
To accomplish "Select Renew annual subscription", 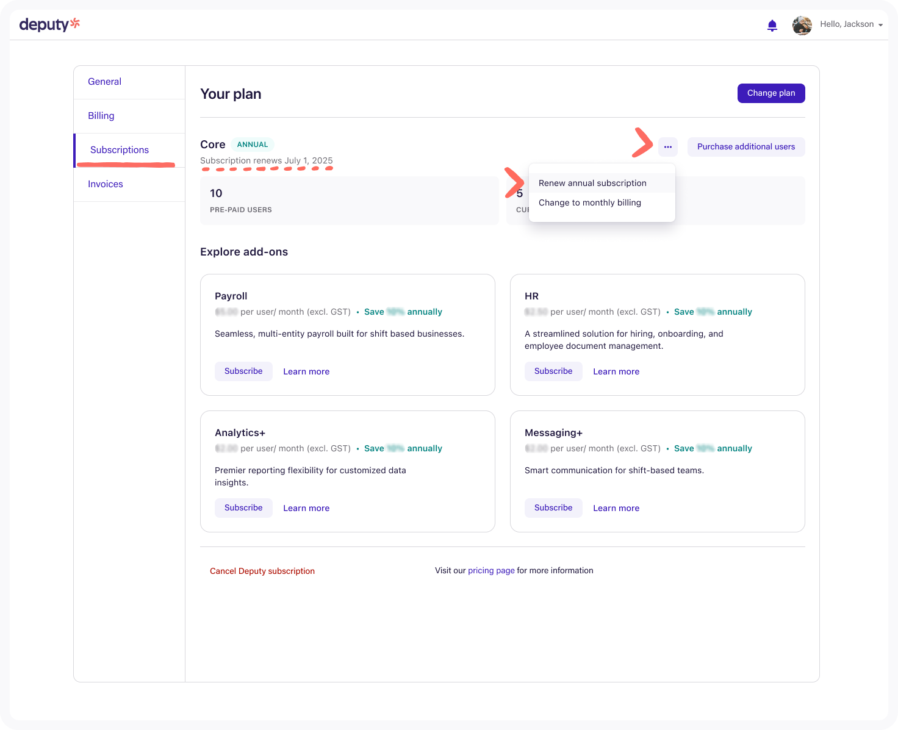I will 592,183.
